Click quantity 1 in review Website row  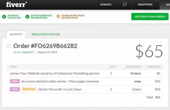click(111, 73)
